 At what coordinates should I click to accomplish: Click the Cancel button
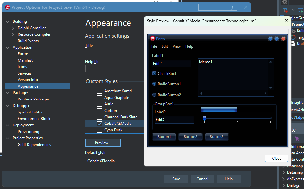pos(202,179)
